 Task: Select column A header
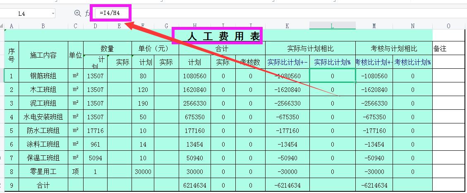(x=11, y=26)
